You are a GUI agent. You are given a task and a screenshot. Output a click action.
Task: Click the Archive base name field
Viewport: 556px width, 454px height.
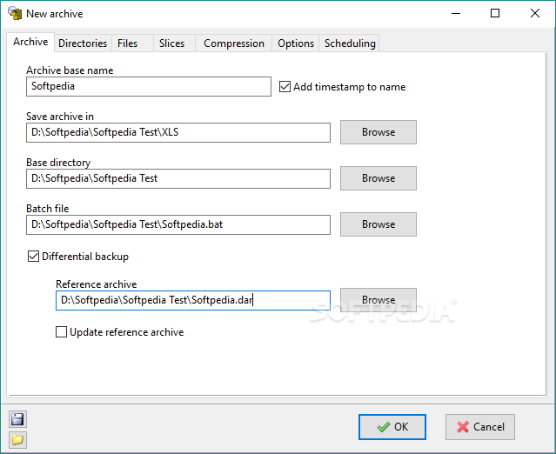149,86
